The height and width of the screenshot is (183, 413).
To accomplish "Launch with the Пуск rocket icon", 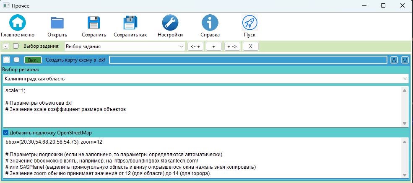I will [x=250, y=23].
